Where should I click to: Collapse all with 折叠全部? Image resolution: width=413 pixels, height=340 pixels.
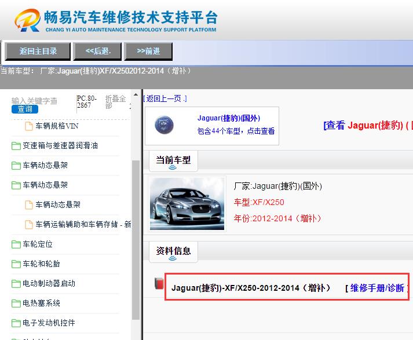(x=115, y=102)
